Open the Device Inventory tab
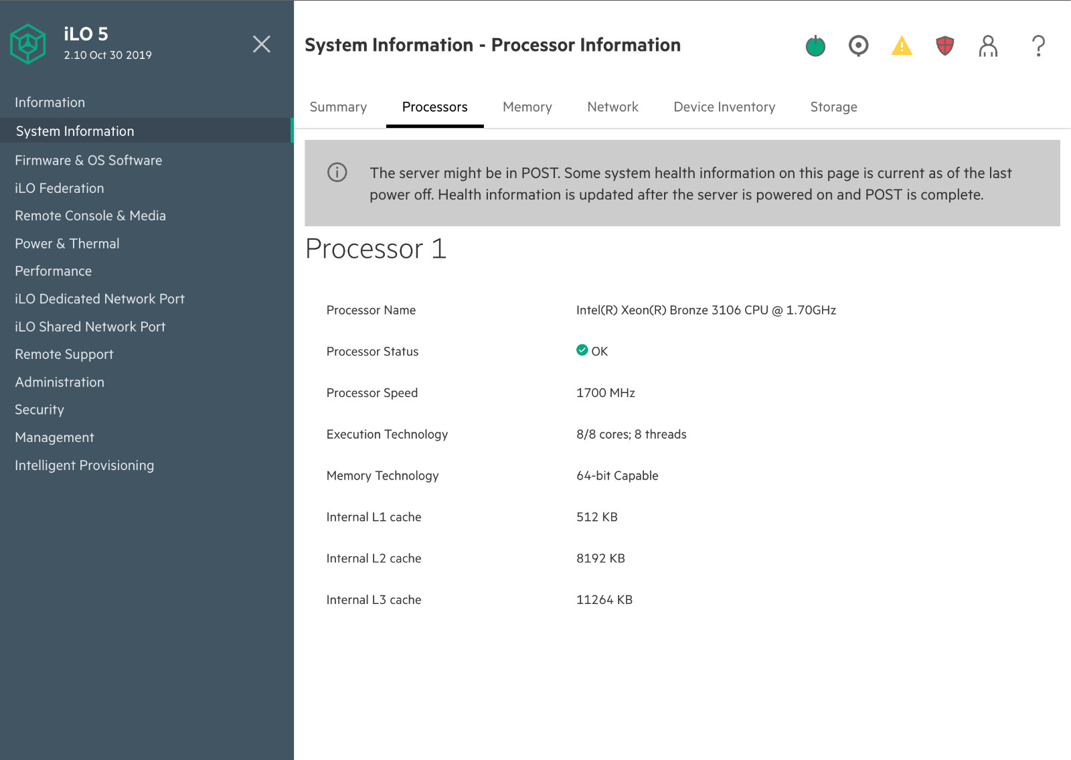 724,107
